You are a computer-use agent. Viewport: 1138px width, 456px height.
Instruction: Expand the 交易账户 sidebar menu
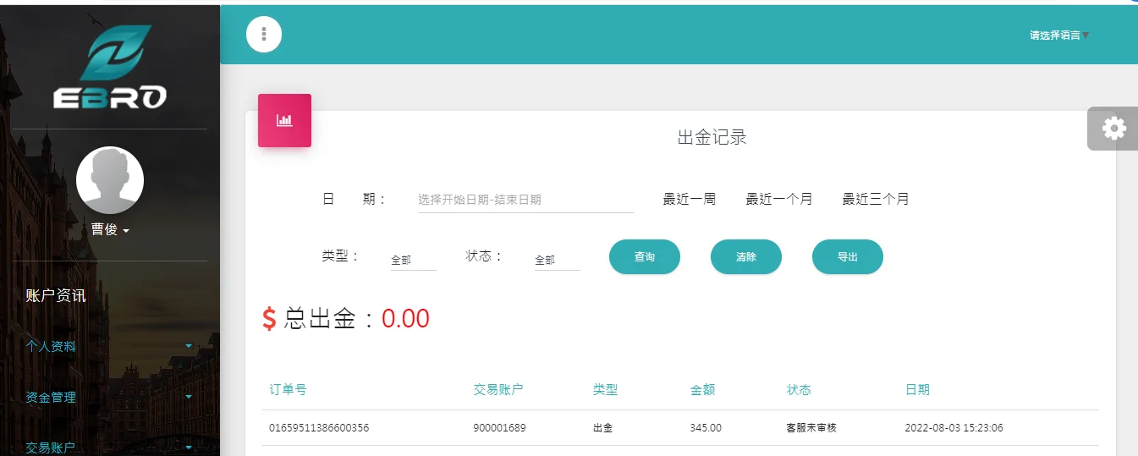click(x=110, y=447)
